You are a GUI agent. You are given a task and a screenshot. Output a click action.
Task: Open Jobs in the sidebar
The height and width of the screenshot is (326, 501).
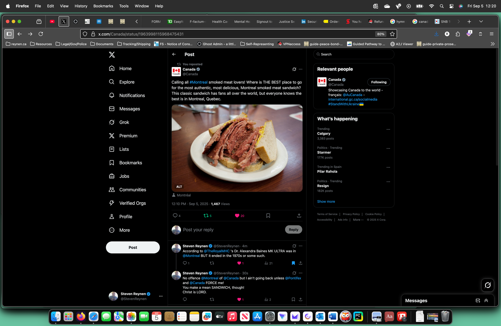(119, 176)
